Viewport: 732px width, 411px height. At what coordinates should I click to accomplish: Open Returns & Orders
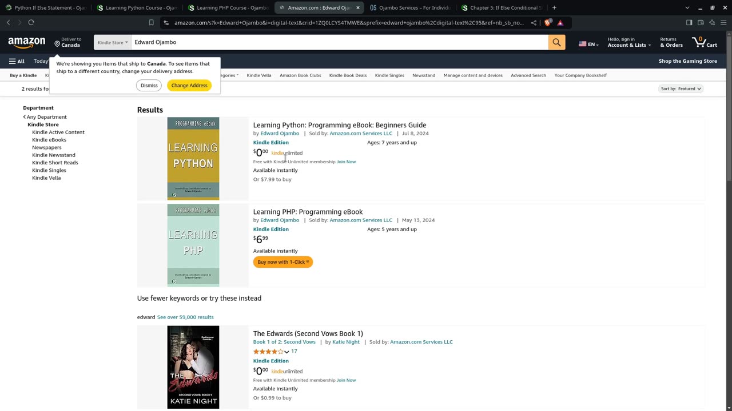tap(671, 42)
